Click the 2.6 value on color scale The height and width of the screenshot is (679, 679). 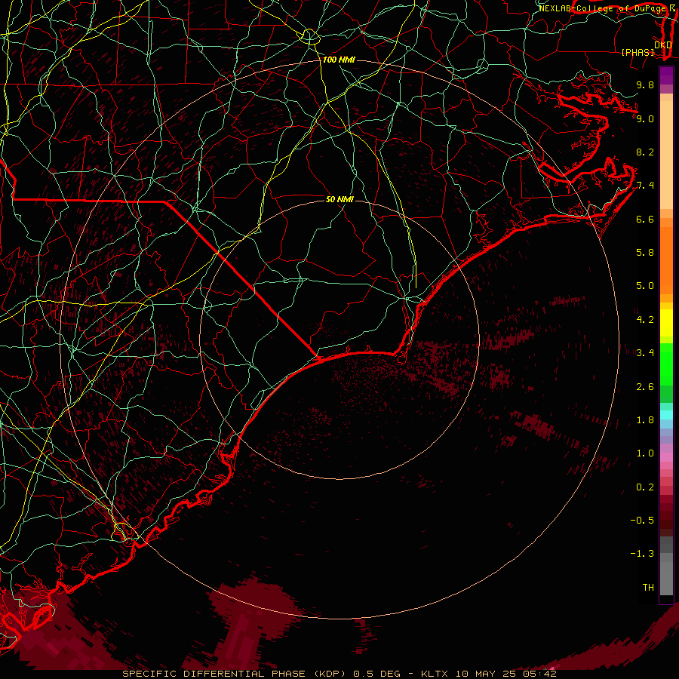tap(645, 387)
